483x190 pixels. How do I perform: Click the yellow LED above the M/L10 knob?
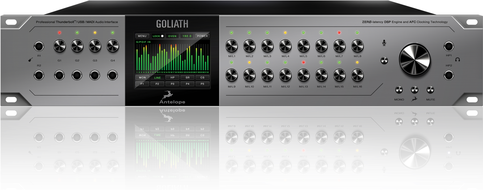click(x=249, y=62)
